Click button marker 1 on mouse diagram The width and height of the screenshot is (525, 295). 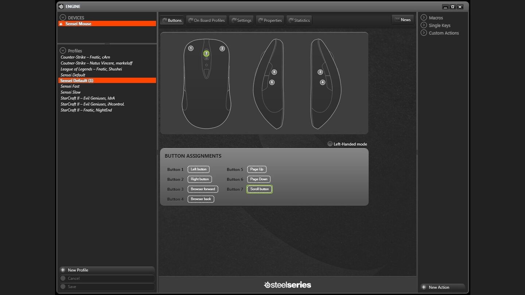pos(191,48)
